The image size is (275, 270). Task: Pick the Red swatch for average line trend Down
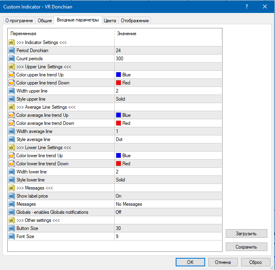pyautogui.click(x=119, y=123)
